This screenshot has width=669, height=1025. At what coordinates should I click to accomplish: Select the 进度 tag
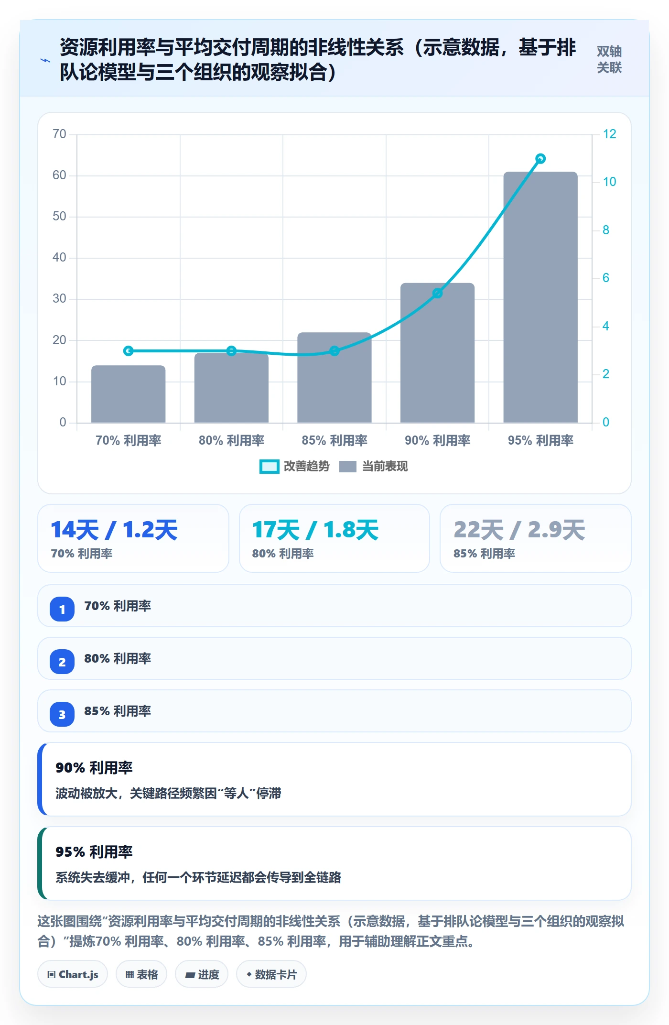click(x=202, y=974)
